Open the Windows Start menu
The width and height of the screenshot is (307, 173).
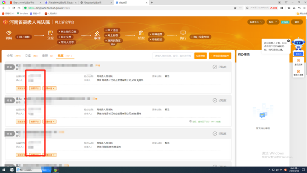(x=4, y=170)
